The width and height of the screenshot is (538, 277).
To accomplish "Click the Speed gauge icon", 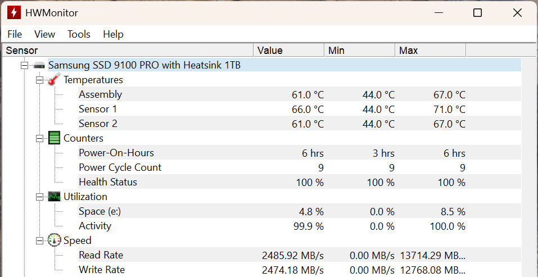I will pos(54,240).
